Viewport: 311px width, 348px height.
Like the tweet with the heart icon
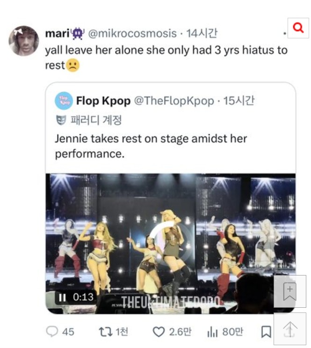[159, 332]
